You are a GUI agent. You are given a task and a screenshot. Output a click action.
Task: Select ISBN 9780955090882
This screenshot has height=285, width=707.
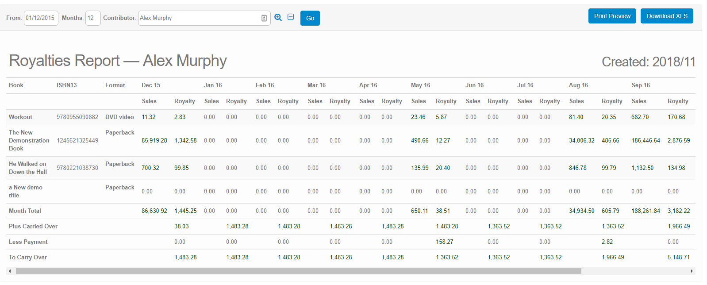pyautogui.click(x=77, y=117)
